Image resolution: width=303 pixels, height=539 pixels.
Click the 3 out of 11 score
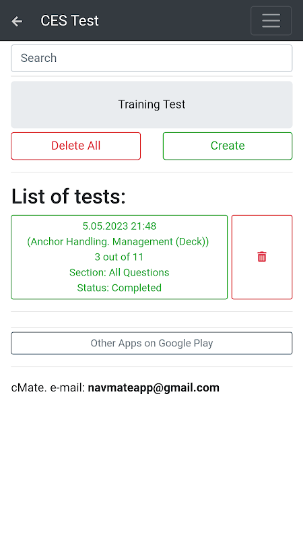(119, 257)
